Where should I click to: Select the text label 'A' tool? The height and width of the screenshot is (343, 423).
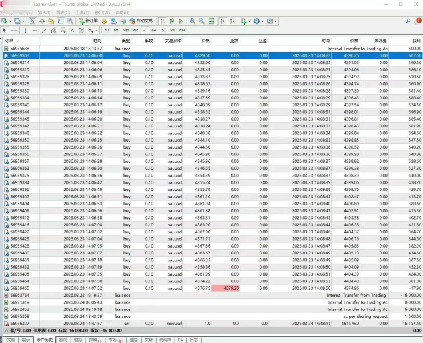coord(72,30)
